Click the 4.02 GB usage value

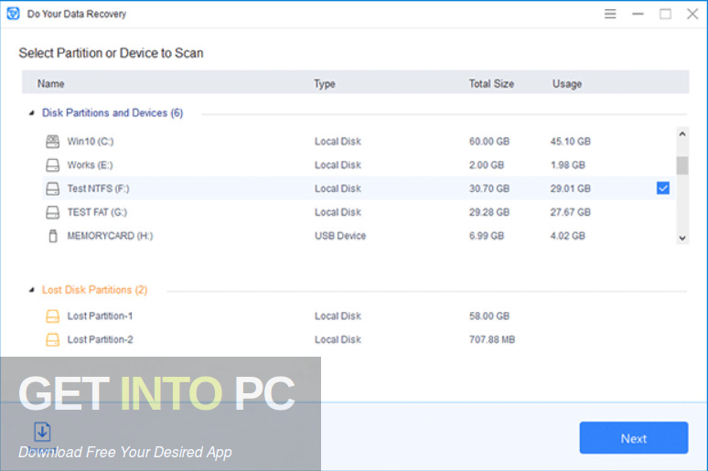[x=567, y=236]
